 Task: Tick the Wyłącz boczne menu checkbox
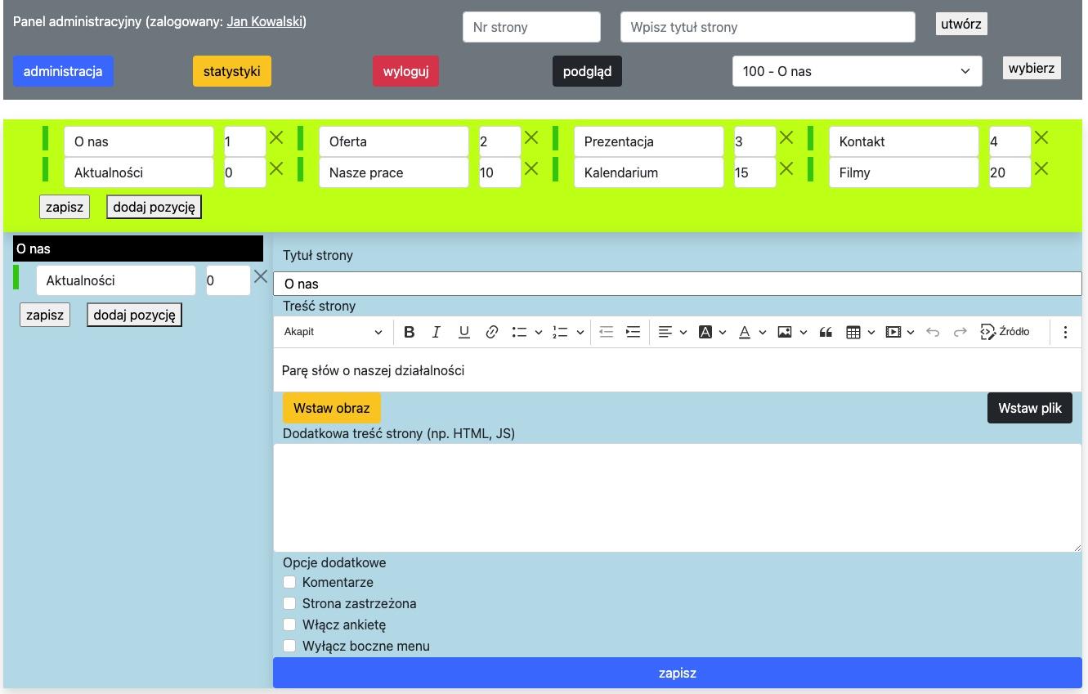(x=289, y=646)
